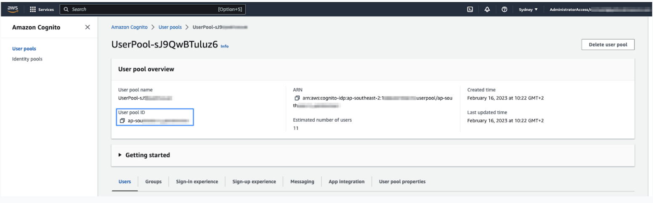This screenshot has height=203, width=653.
Task: Click the User pools breadcrumb link
Action: 170,27
